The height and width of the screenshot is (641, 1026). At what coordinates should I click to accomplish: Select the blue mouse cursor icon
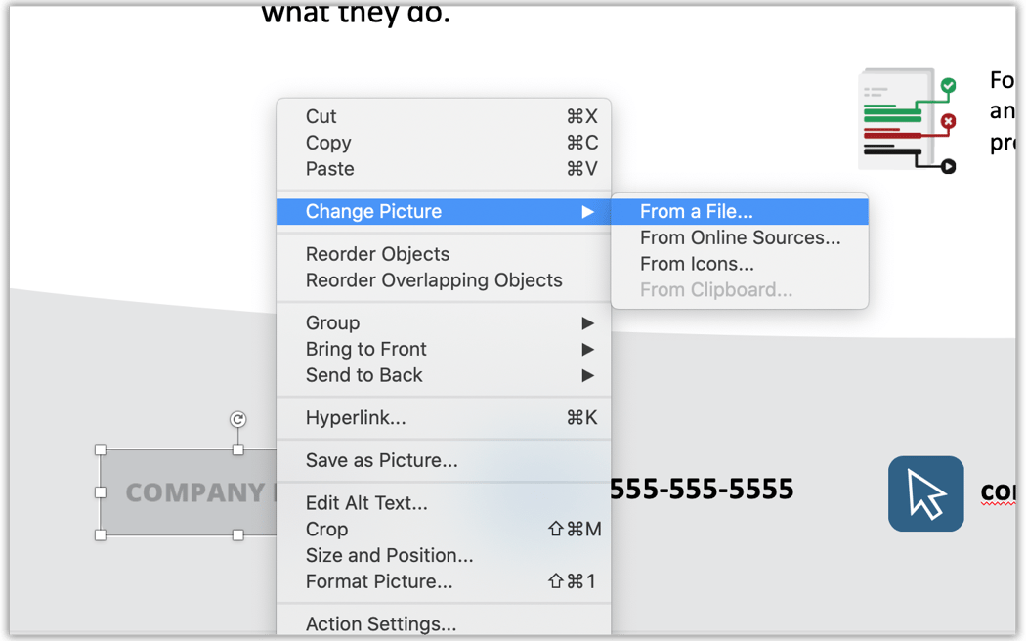coord(925,493)
